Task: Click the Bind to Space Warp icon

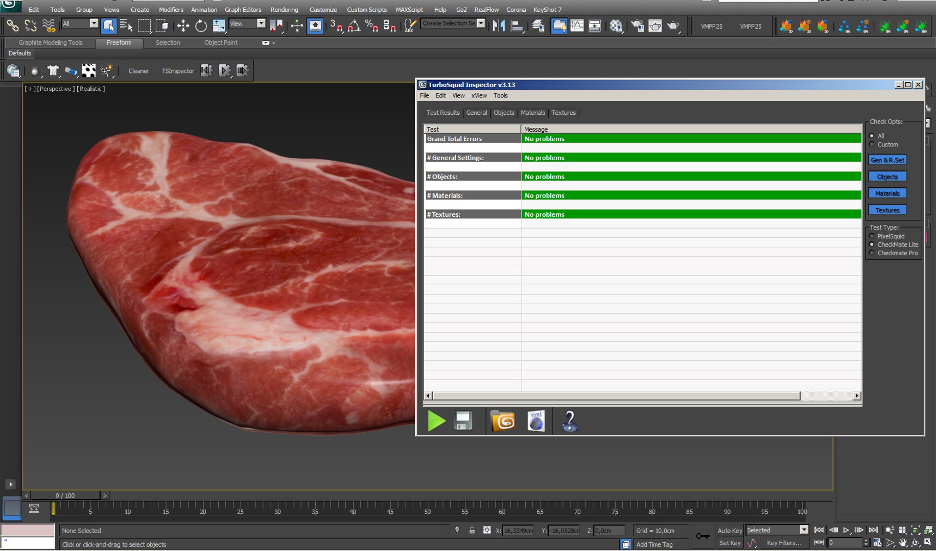Action: (x=49, y=25)
